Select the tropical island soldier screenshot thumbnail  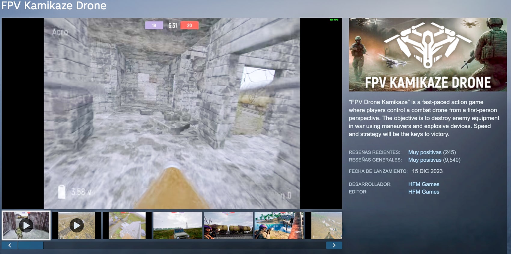[279, 225]
